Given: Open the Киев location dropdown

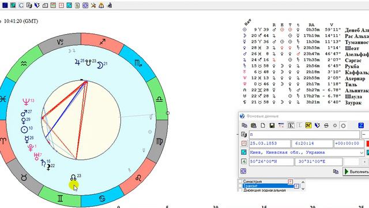Looking at the screenshot, I should coord(362,153).
